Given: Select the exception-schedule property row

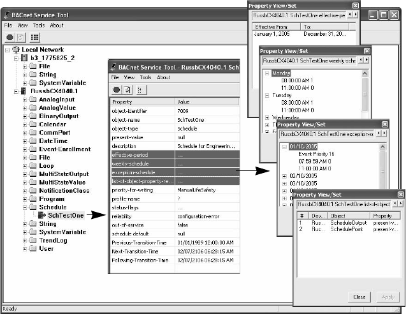Looking at the screenshot, I should [x=175, y=172].
